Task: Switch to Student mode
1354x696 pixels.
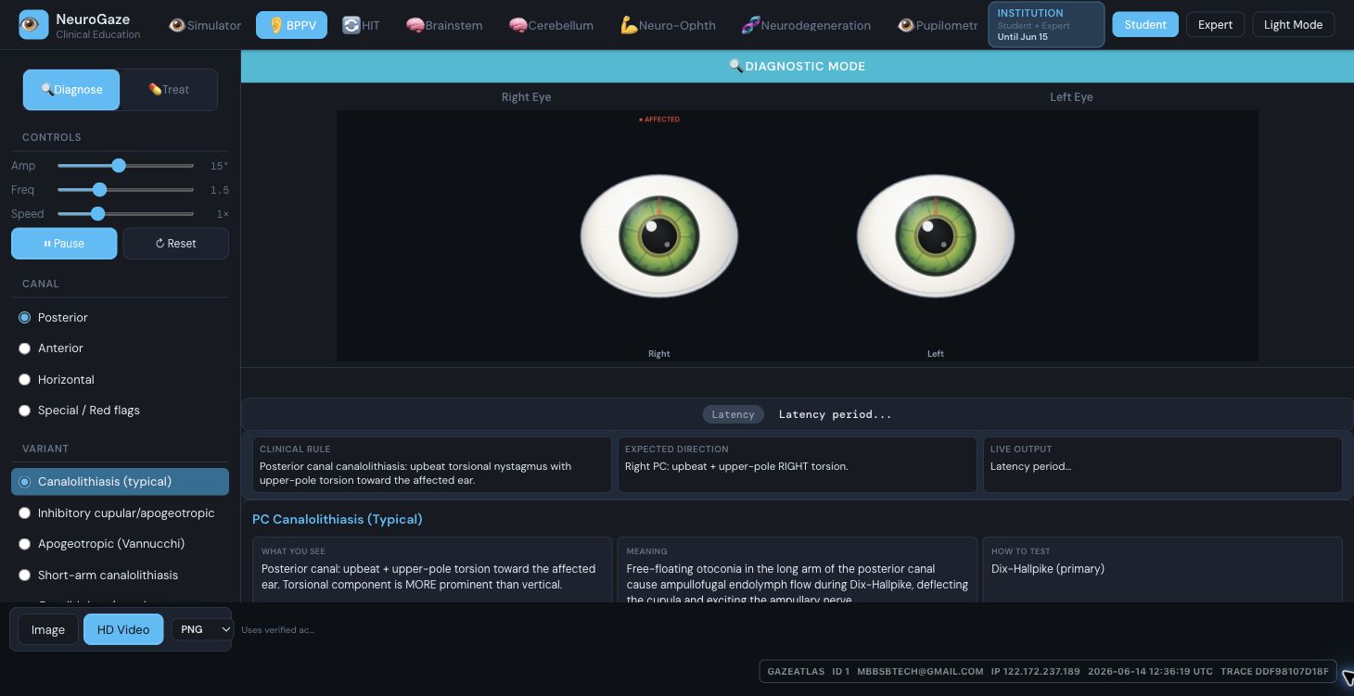Action: 1145,24
